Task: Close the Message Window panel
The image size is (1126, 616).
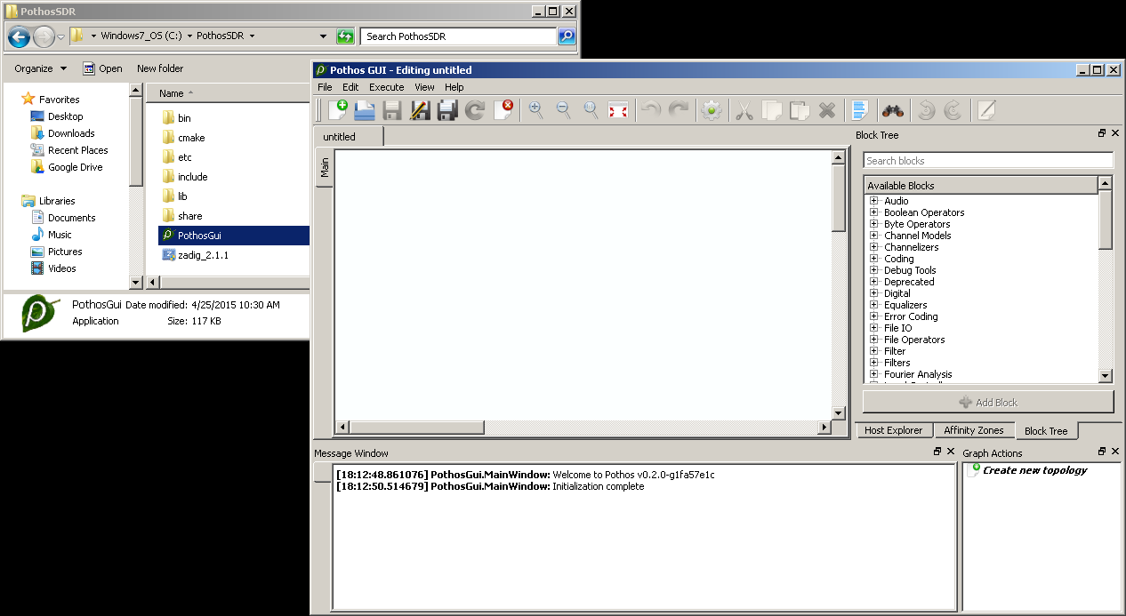Action: coord(951,452)
